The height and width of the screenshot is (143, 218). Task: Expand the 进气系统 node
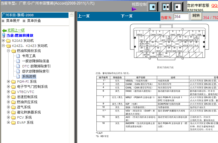(8, 107)
